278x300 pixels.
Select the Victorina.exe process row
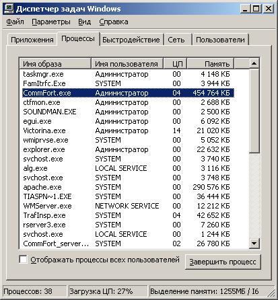[x=128, y=130]
